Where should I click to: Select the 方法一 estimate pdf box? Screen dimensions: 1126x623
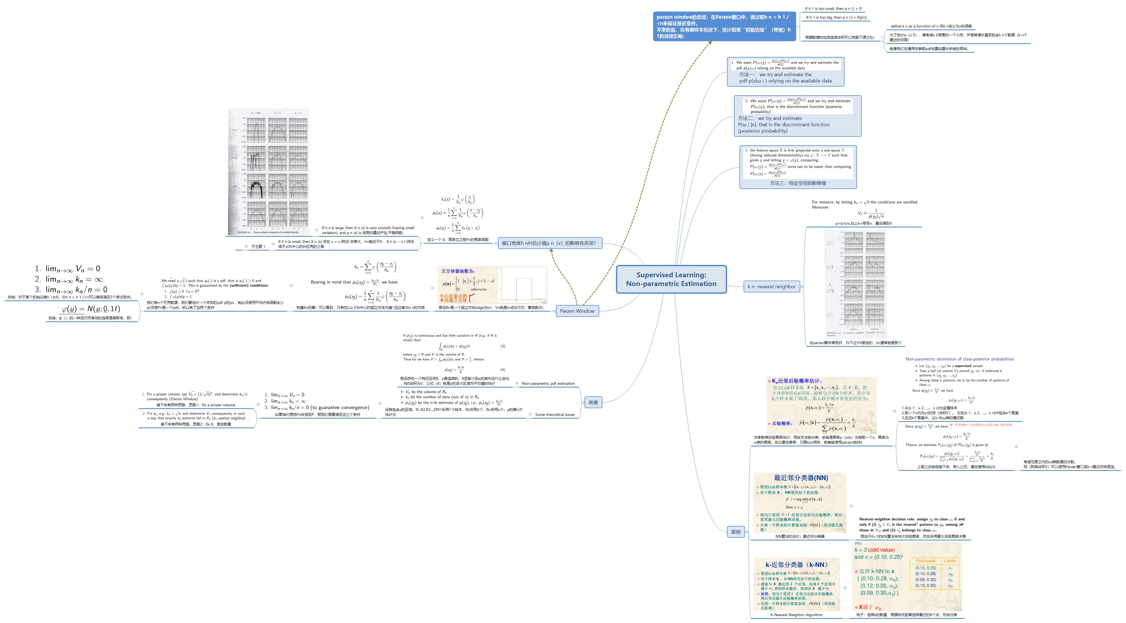[785, 72]
